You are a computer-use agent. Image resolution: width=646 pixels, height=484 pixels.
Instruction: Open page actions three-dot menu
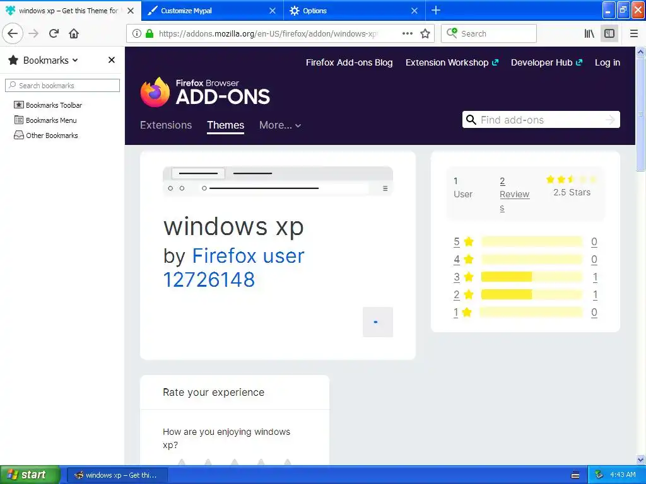408,33
